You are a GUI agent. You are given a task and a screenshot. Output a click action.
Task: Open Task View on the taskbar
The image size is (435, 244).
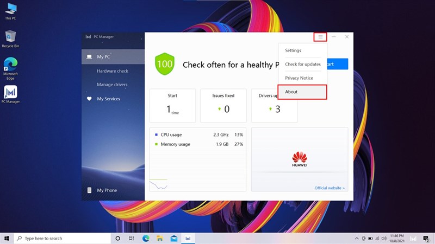coord(132,238)
